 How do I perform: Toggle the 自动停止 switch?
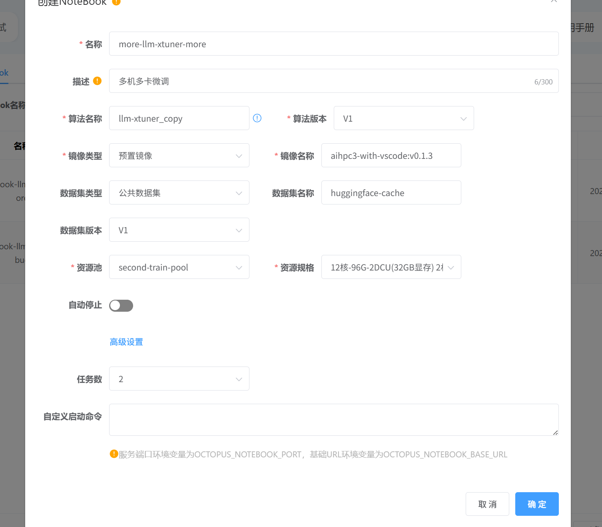[x=121, y=306]
